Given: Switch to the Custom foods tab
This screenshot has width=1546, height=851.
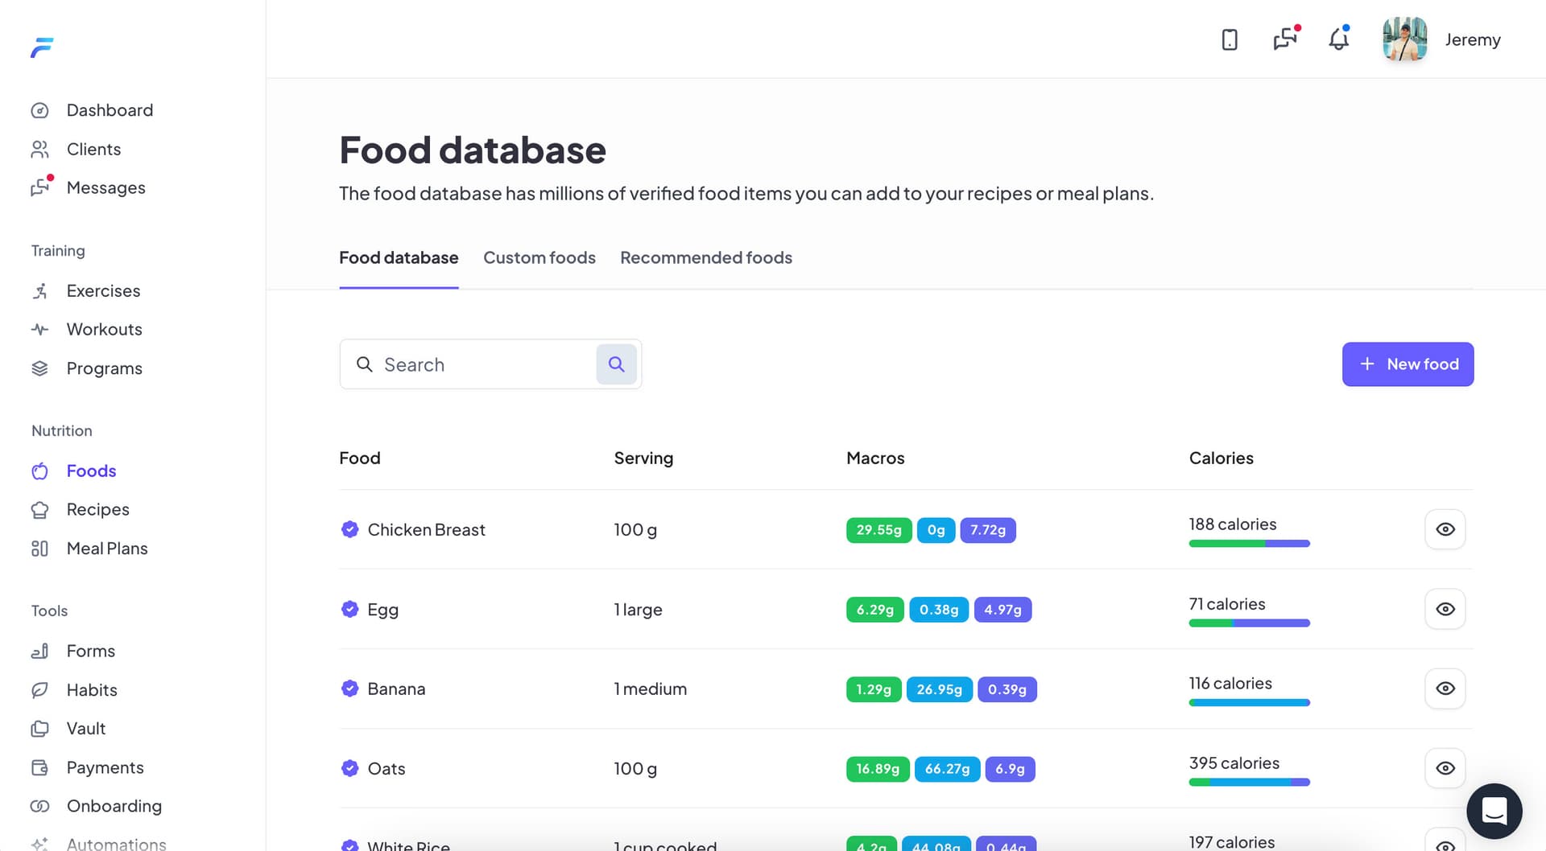Looking at the screenshot, I should 539,257.
